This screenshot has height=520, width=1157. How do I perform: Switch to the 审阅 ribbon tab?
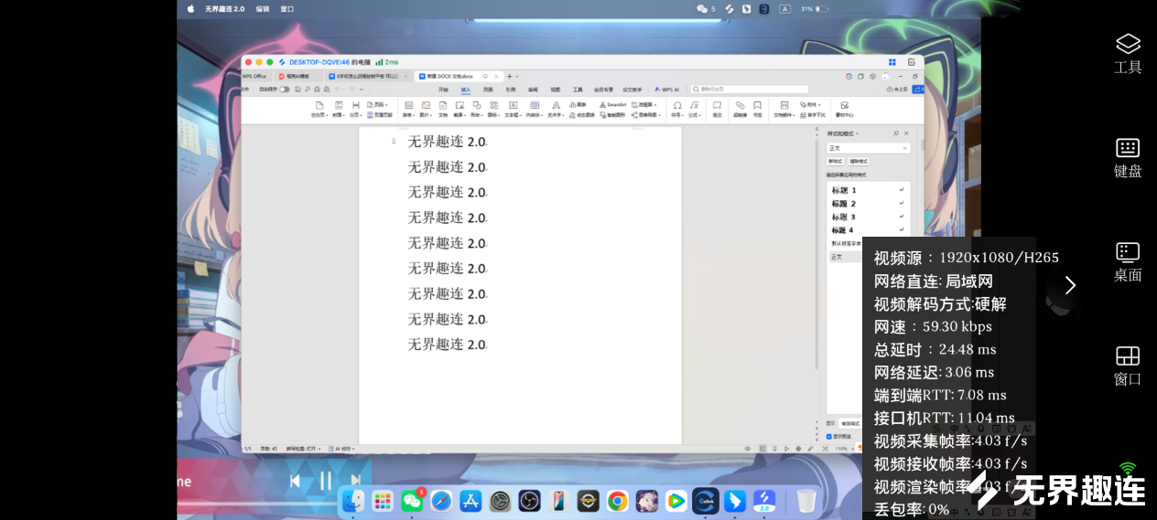(533, 90)
